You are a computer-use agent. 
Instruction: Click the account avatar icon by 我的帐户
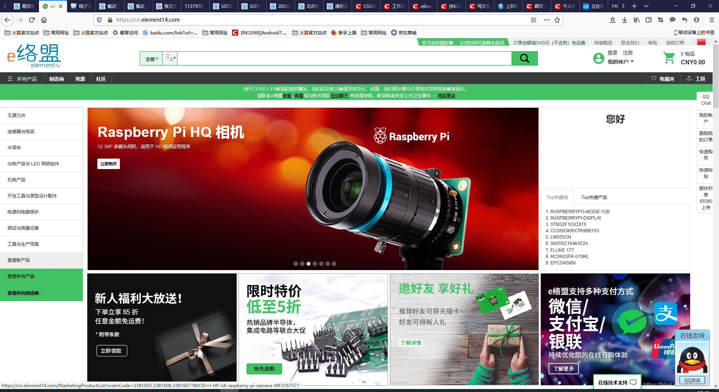tap(598, 58)
